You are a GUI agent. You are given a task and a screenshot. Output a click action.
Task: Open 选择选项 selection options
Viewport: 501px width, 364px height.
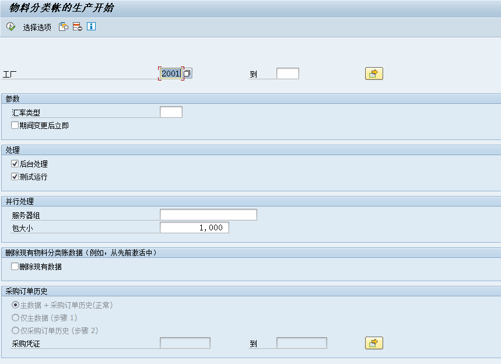pos(37,27)
